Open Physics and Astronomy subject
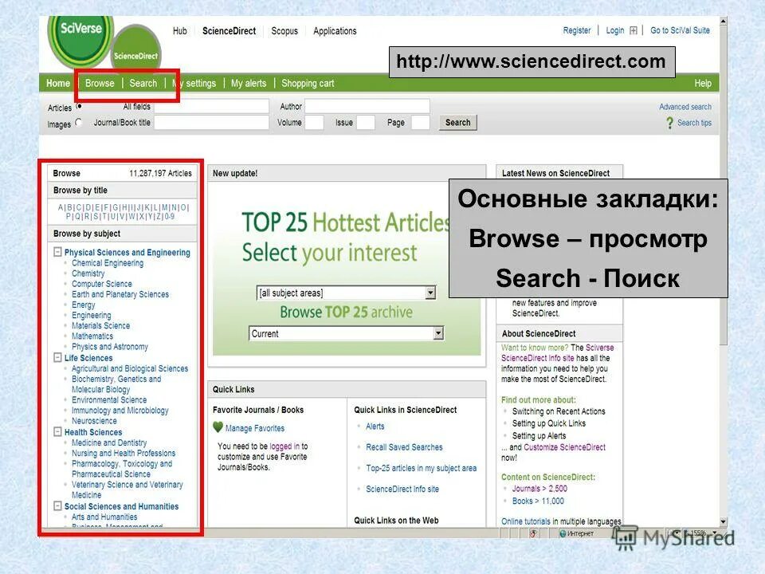This screenshot has height=574, width=765. coord(110,347)
